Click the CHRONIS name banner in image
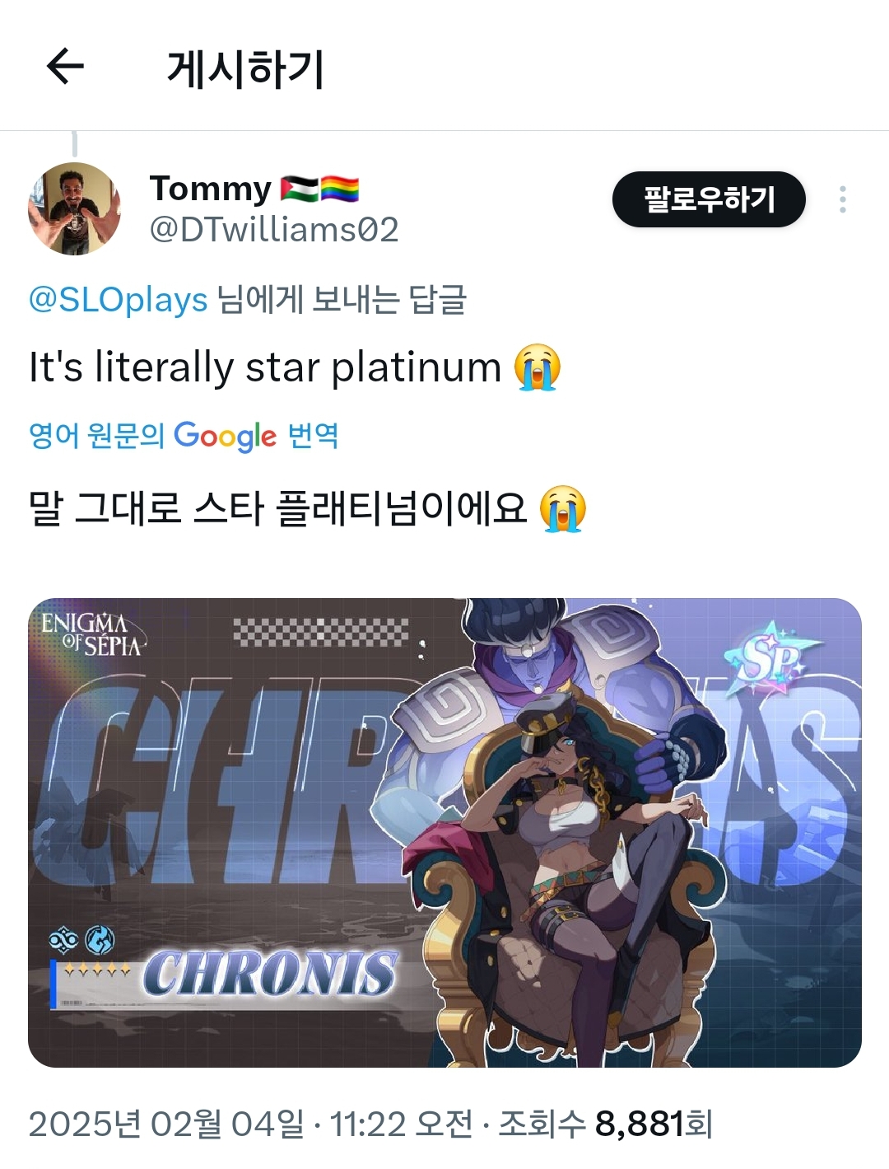Viewport: 889px width, 1169px height. (x=270, y=974)
